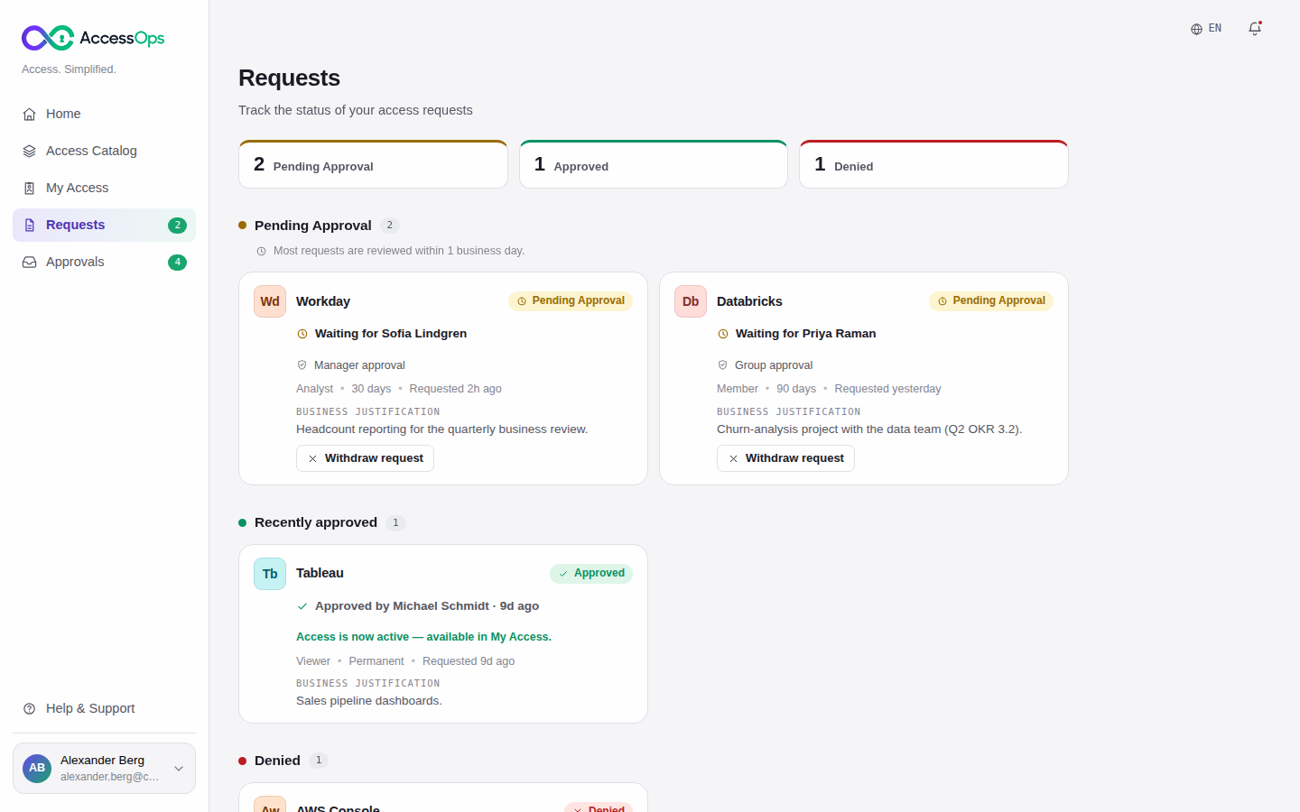Screen dimensions: 1300x812
Task: Click the Tableau Tb app icon
Action: (270, 574)
